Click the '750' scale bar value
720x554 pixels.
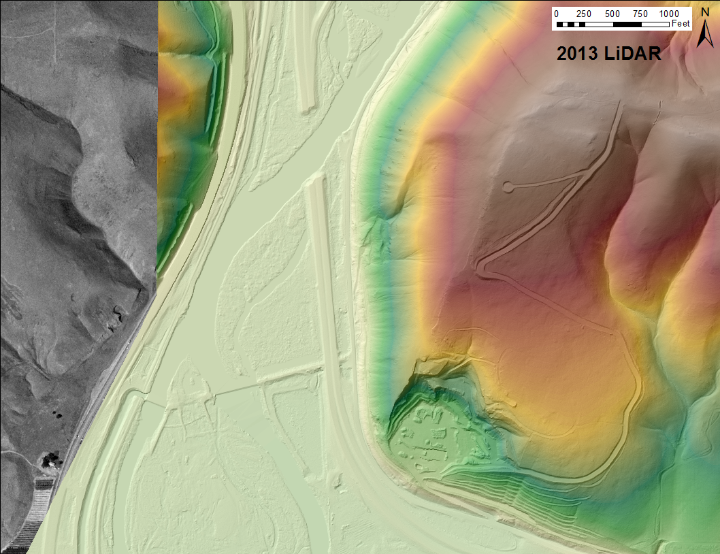(x=640, y=14)
